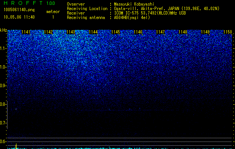Click the 0.8 kHz axis label
The height and width of the screenshot is (149, 235).
pos(3,104)
